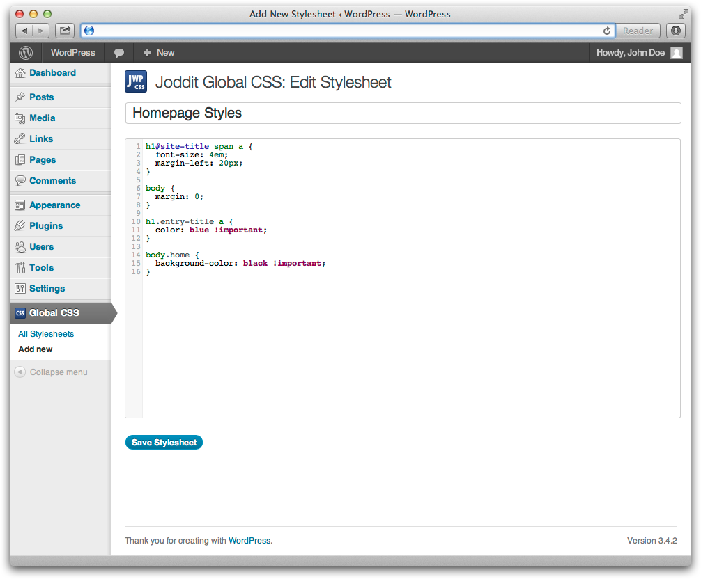Open the browser downloads button
Screen dimensions: 701x579
tap(676, 31)
